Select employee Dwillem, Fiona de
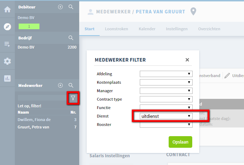 pos(47,120)
